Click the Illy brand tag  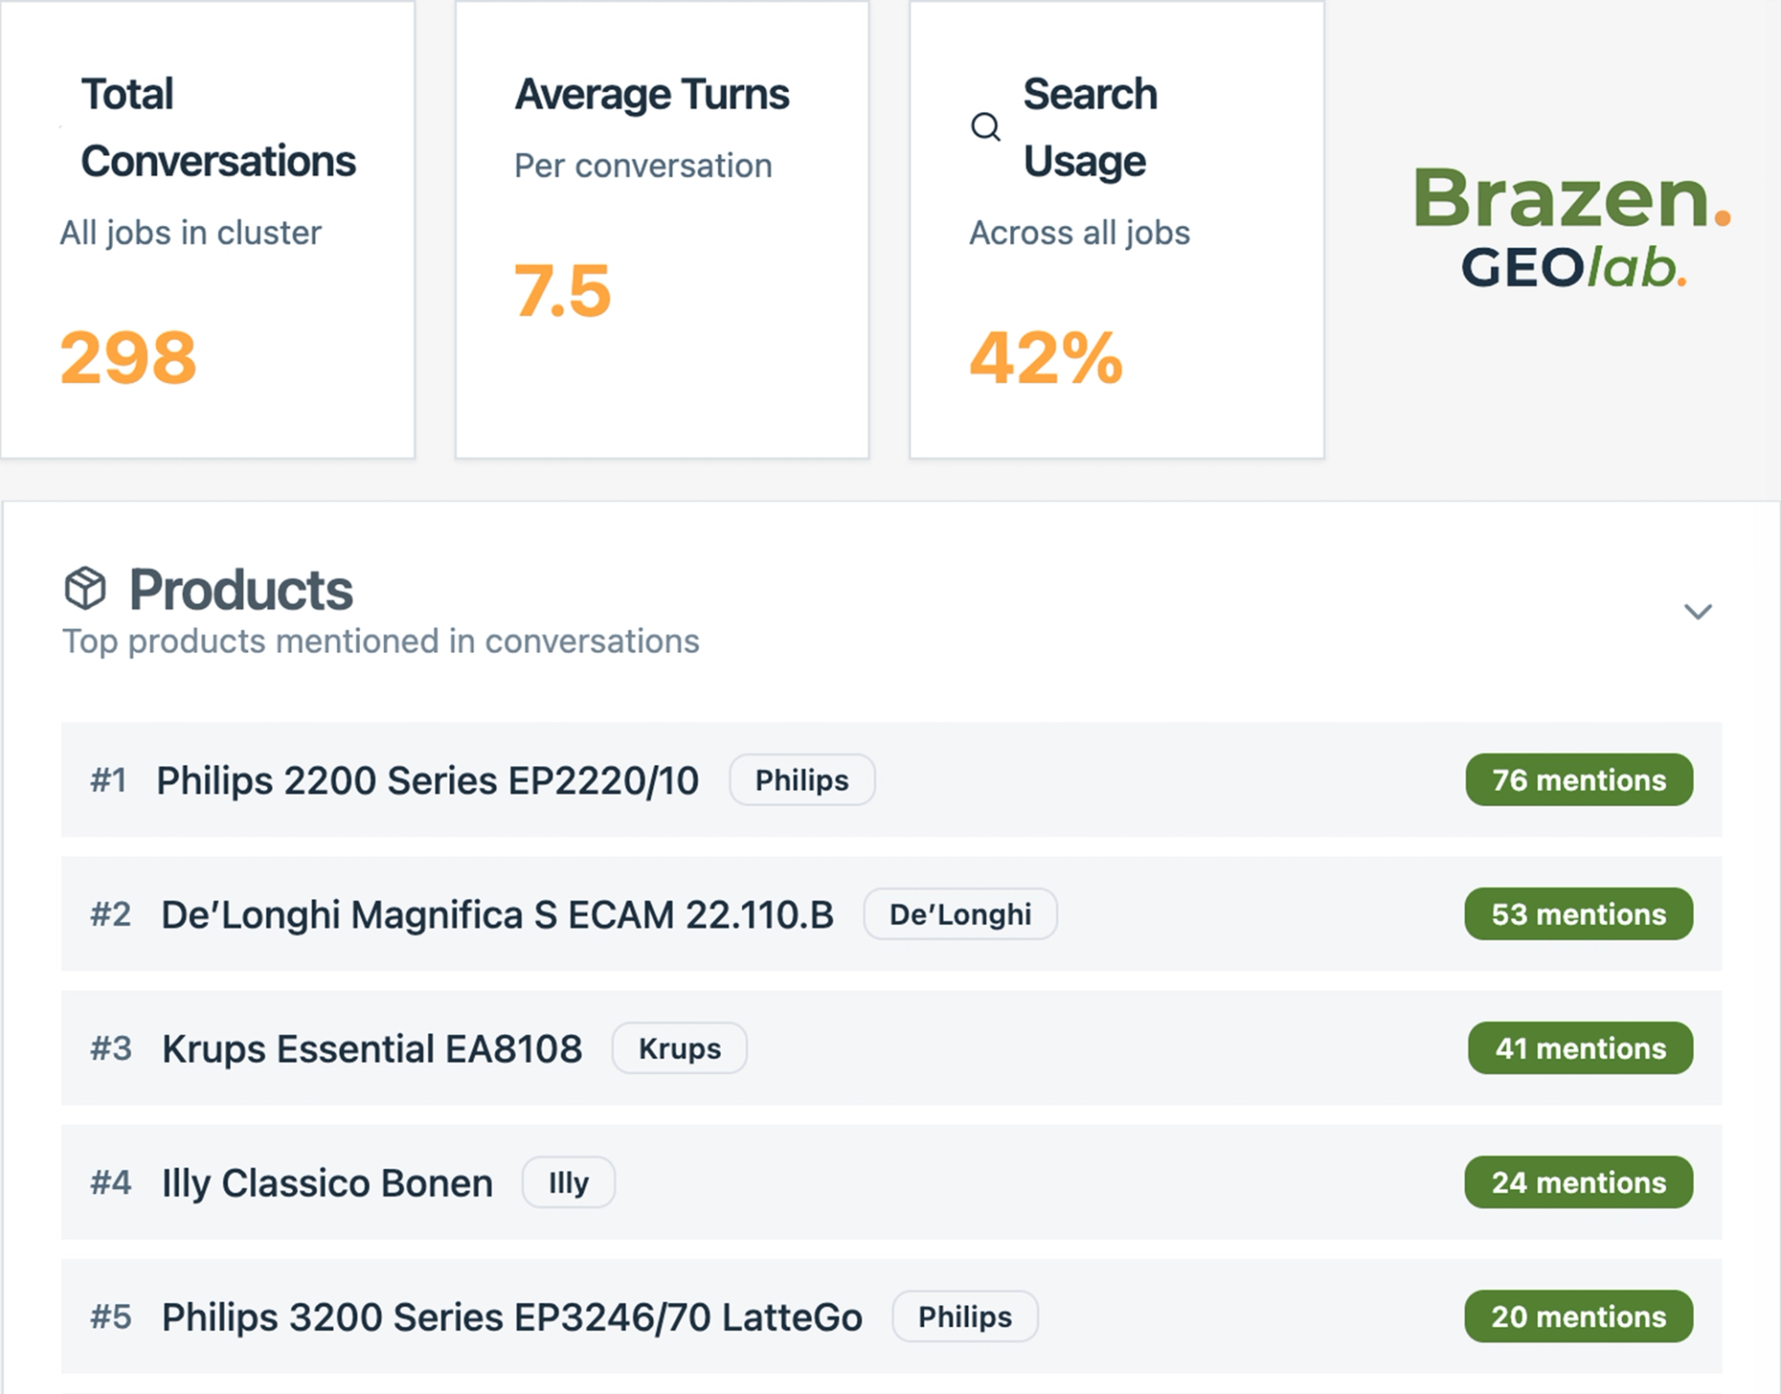[568, 1183]
